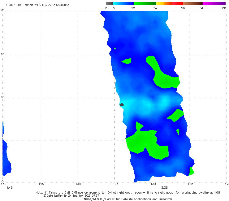Select the "15" latitude axis label

(2, 54)
